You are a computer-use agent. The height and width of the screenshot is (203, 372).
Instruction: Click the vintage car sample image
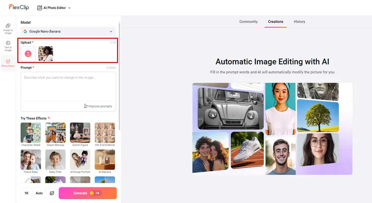pyautogui.click(x=231, y=109)
